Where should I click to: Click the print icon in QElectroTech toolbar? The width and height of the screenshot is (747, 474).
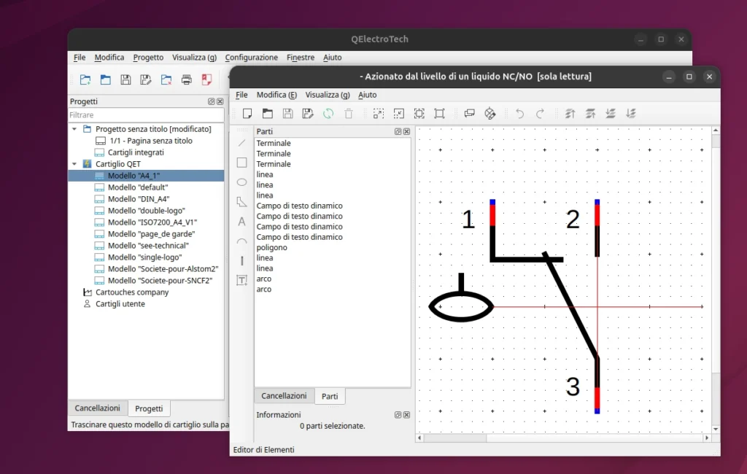coord(187,79)
